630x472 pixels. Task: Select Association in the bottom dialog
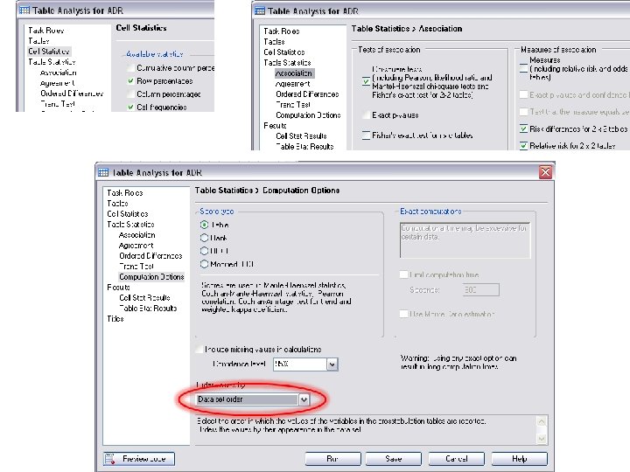coord(137,235)
